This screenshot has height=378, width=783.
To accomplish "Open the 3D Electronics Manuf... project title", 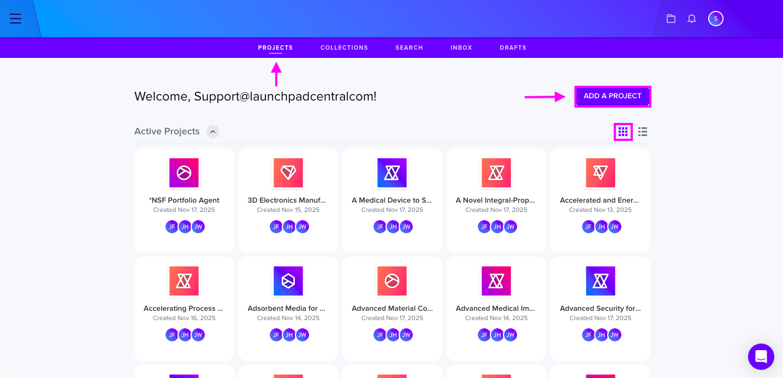I will tap(288, 200).
